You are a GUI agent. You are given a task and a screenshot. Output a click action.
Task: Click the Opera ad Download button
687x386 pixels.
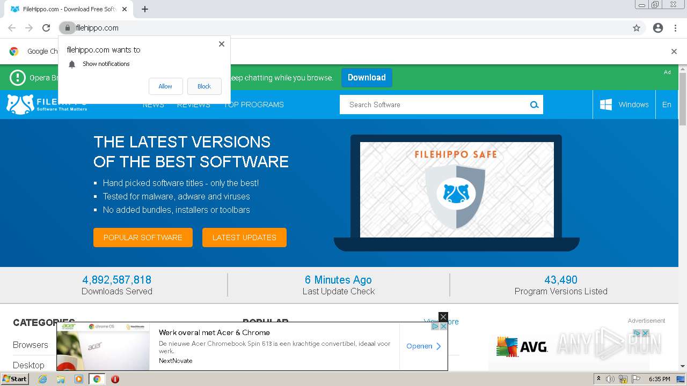point(367,78)
